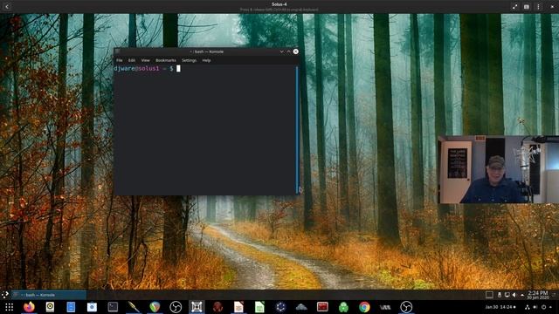Open the LibreOffice Calc icon in dock
This screenshot has height=314, width=559.
[259, 307]
